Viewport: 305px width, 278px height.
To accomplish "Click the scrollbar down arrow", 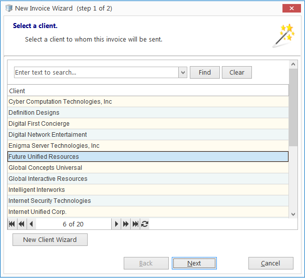I will click(293, 214).
